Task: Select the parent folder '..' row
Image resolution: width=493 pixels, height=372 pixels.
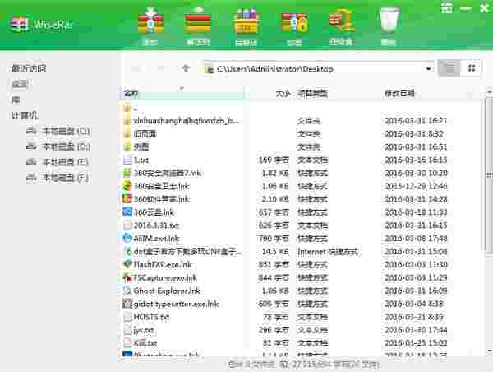Action: click(x=301, y=109)
